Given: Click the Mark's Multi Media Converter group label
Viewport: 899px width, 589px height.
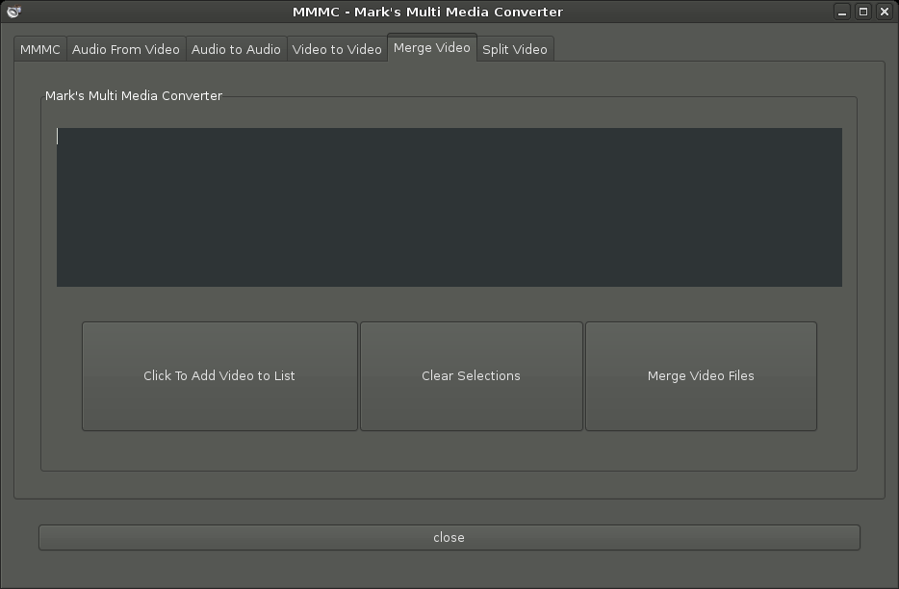Looking at the screenshot, I should 134,96.
